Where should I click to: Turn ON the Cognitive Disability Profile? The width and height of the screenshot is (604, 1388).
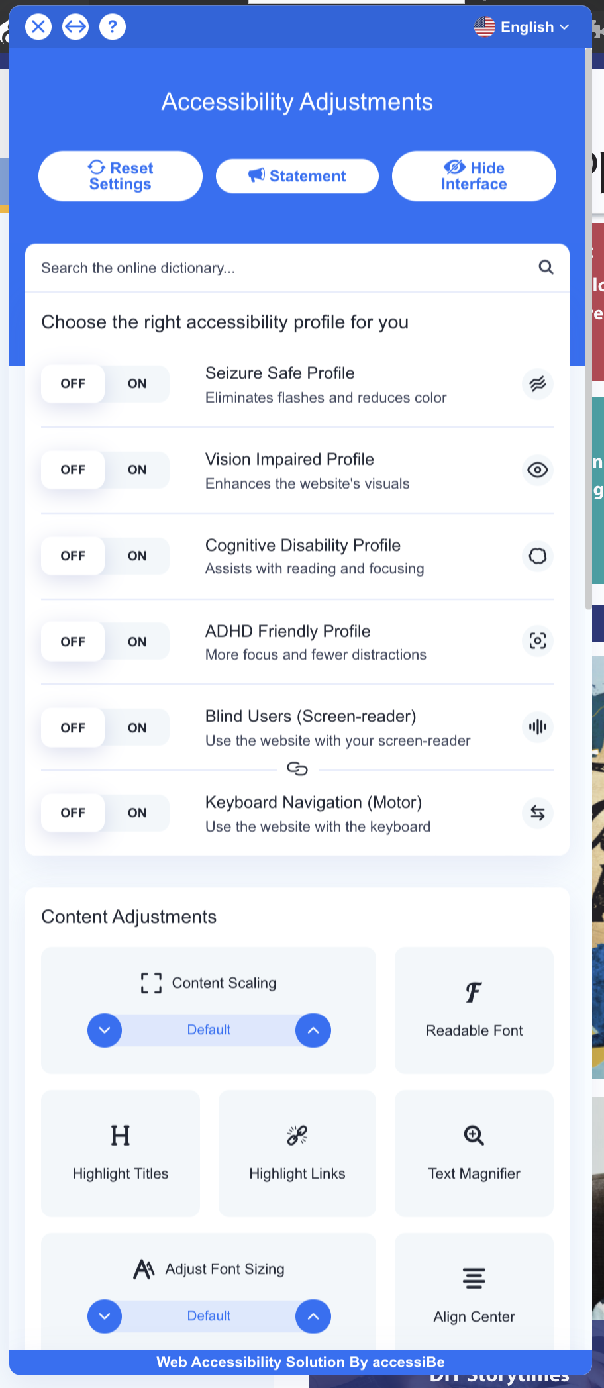(137, 556)
